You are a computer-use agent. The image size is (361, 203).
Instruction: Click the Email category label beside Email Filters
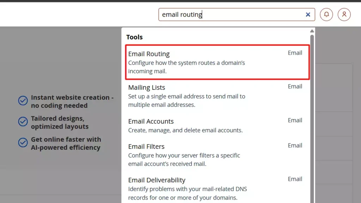tap(295, 145)
